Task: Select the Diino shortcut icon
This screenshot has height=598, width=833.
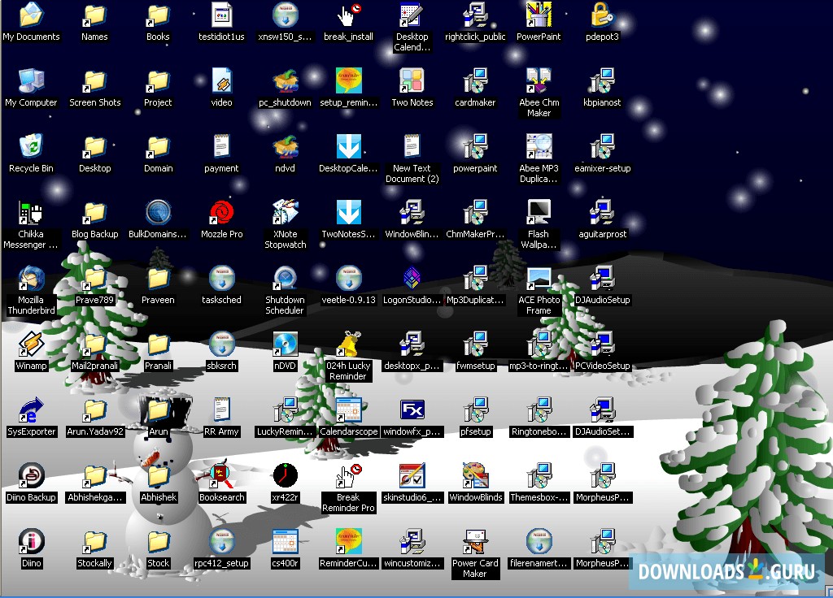Action: click(31, 541)
